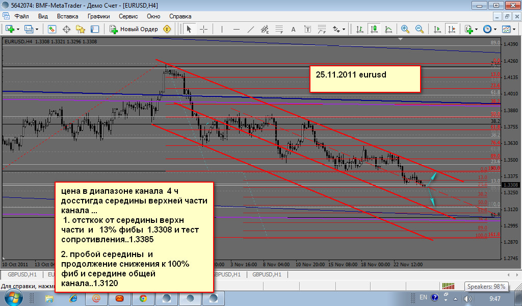Image resolution: width=522 pixels, height=306 pixels.
Task: Show hidden system tray icons
Action: (455, 299)
